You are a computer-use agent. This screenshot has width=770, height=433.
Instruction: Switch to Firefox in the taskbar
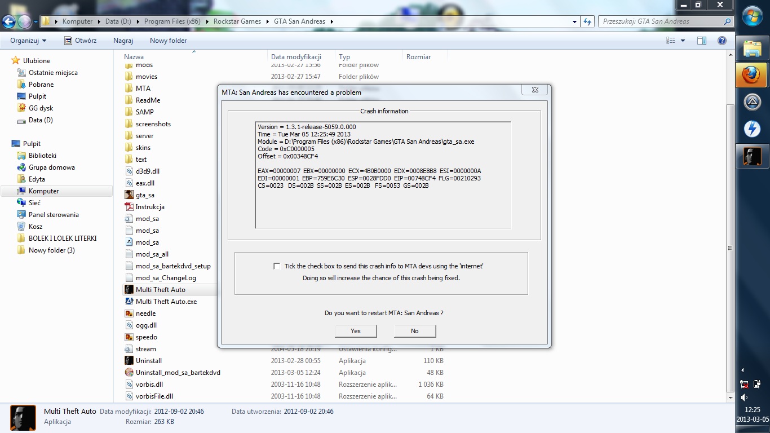click(x=753, y=75)
